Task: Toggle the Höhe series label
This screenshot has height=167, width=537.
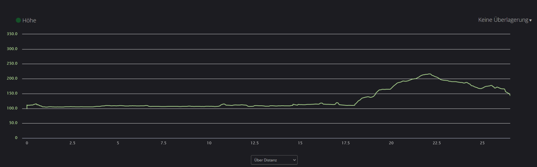Action: click(29, 20)
